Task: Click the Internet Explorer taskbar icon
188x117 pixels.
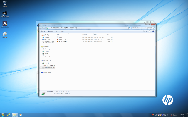Action: click(9, 114)
